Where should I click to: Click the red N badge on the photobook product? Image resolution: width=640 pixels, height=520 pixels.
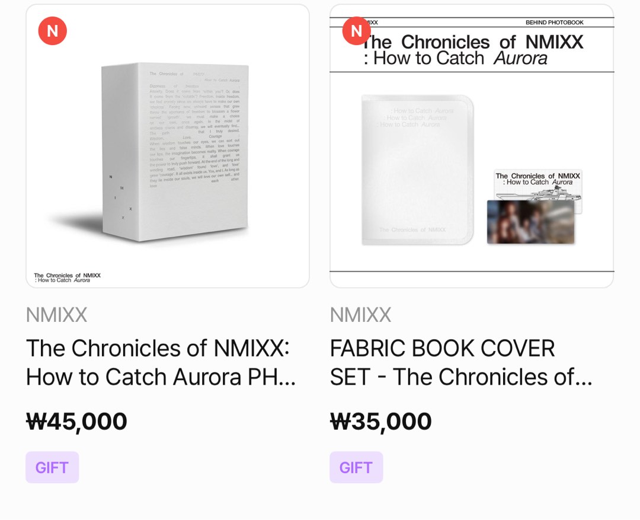[x=52, y=31]
